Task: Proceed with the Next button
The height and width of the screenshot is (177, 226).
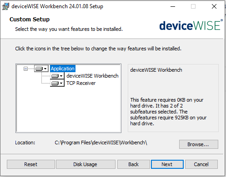Action: click(167, 164)
